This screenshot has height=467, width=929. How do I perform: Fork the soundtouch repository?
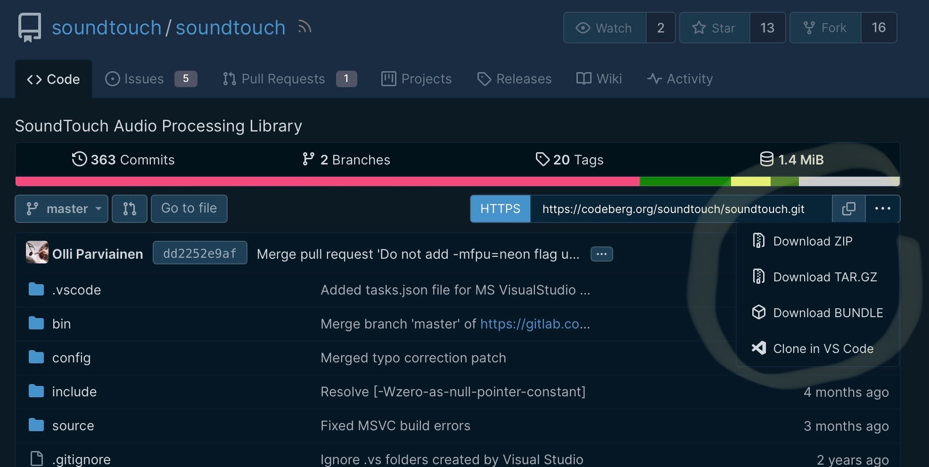tap(825, 28)
